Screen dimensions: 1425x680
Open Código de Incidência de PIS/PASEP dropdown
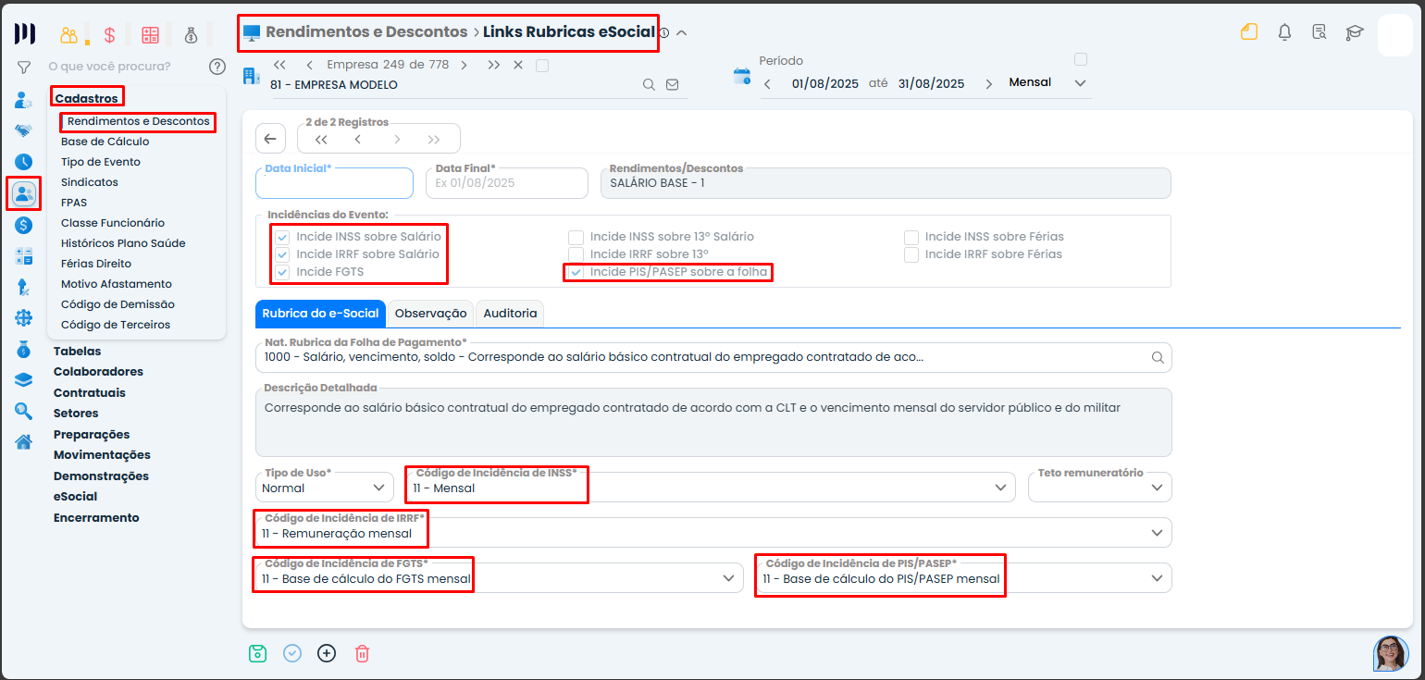pos(963,577)
